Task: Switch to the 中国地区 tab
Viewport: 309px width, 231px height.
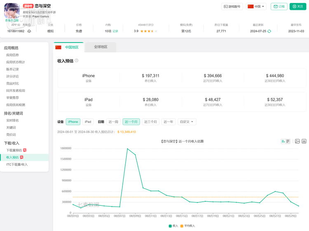Action: (x=68, y=47)
